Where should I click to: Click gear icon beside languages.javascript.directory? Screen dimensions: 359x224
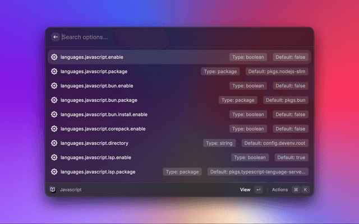click(x=54, y=143)
